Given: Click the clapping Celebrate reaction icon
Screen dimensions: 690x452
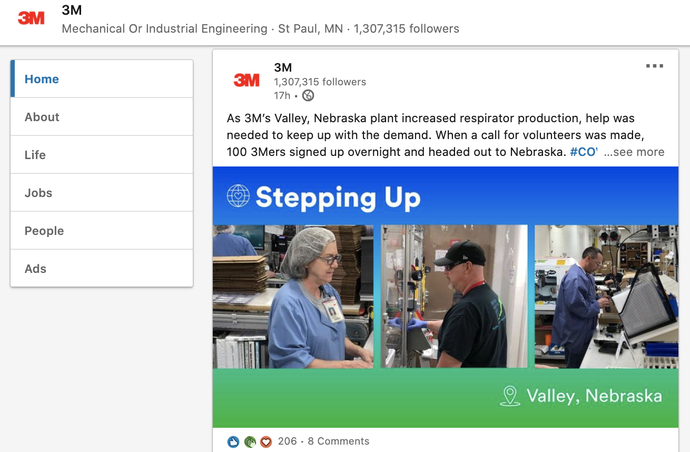Looking at the screenshot, I should 250,441.
